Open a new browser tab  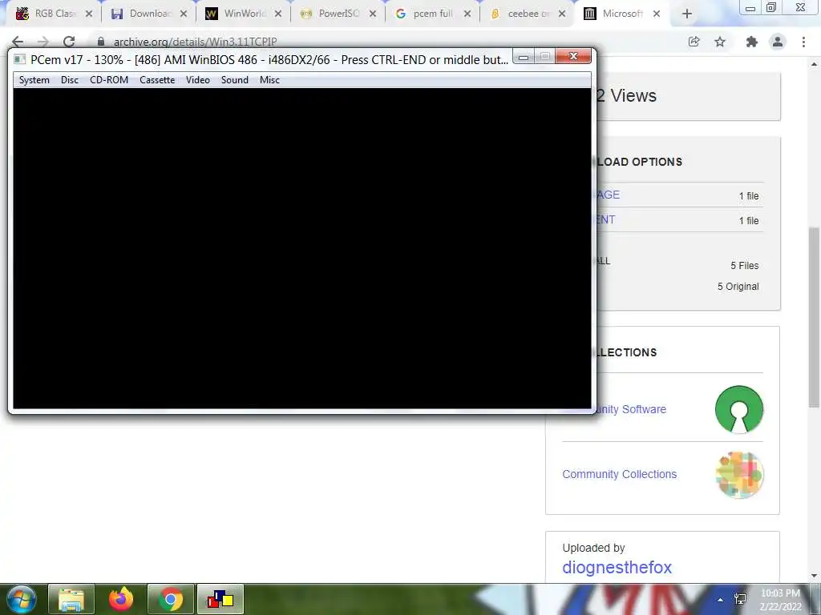(687, 14)
